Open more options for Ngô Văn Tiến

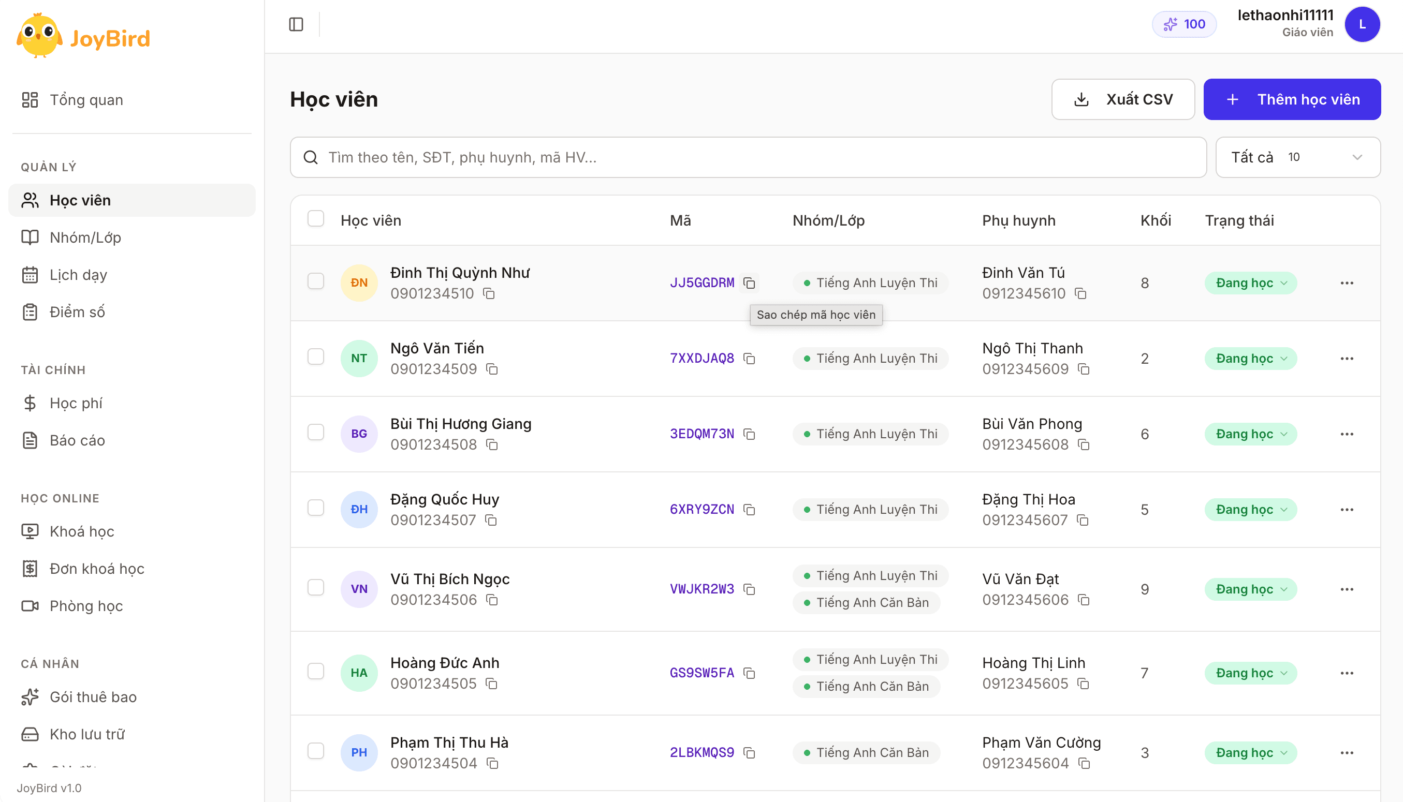click(x=1347, y=359)
